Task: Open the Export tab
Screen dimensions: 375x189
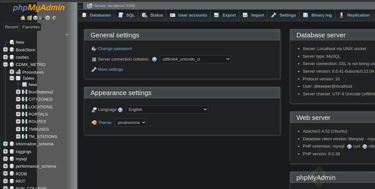Action: (225, 15)
